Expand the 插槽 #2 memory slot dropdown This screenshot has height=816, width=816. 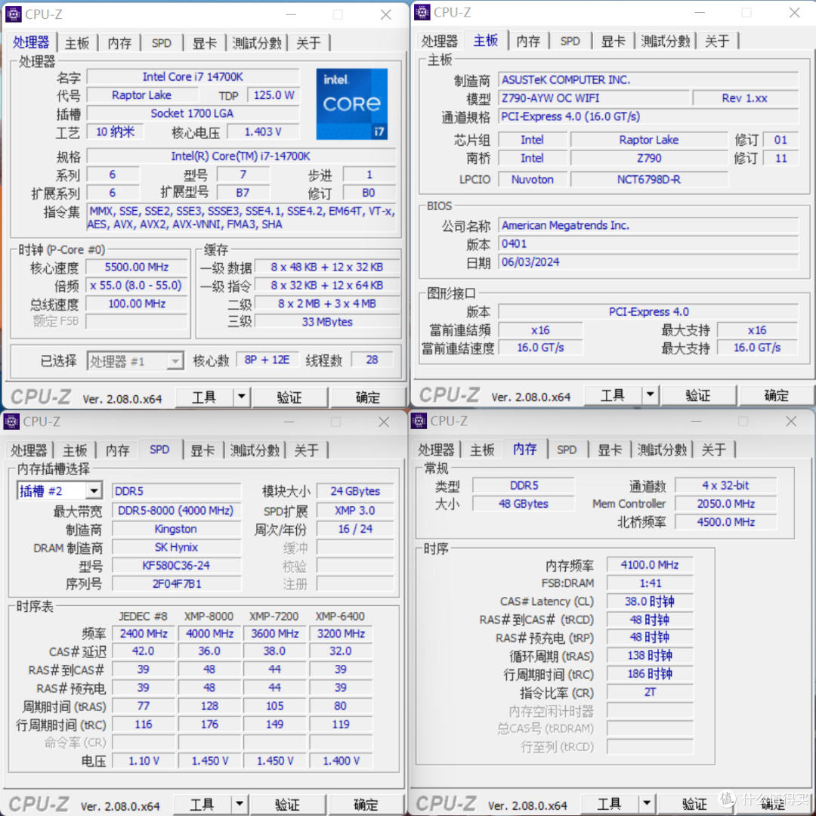point(94,491)
